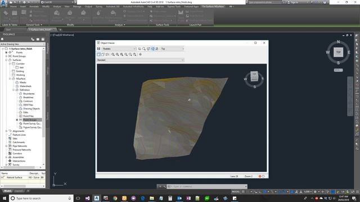
Task: Toggle the second view-mode button in Object Viewer
Action: point(103,54)
